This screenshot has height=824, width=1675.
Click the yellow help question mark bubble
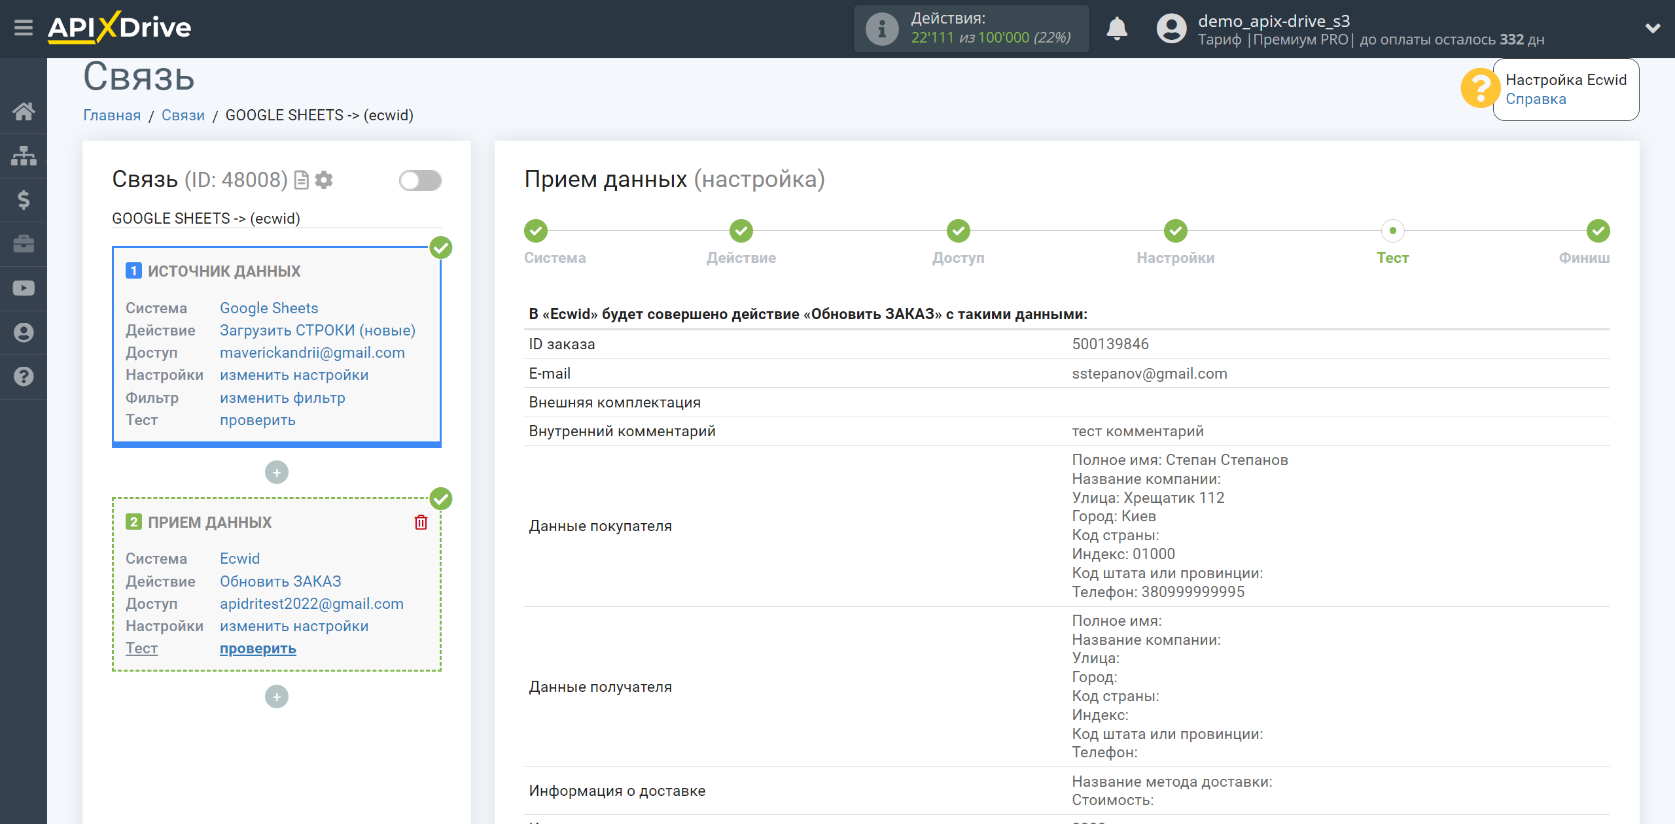click(x=1479, y=88)
